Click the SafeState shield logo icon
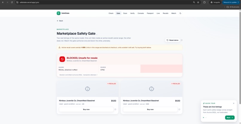The height and width of the screenshot is (124, 241). pyautogui.click(x=58, y=13)
